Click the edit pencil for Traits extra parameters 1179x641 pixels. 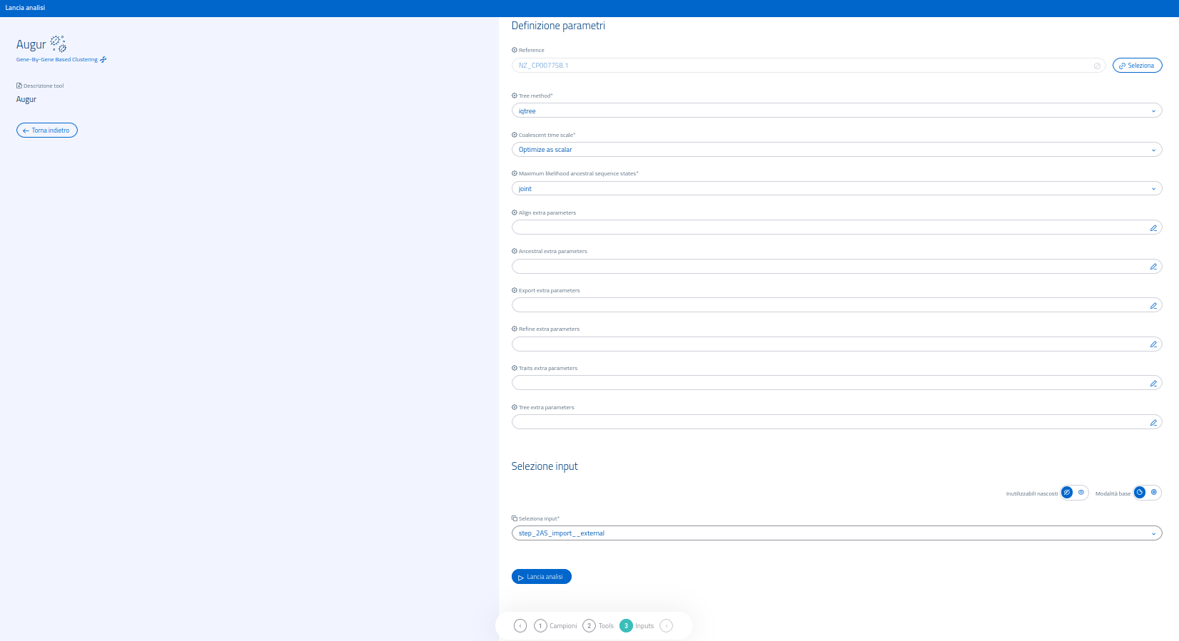(x=1153, y=384)
